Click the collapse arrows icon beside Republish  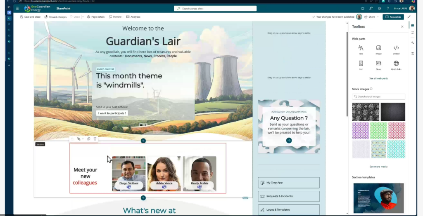click(x=409, y=17)
